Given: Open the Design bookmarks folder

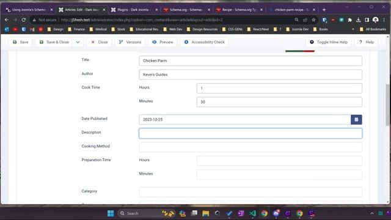Looking at the screenshot, I should point(56,29).
